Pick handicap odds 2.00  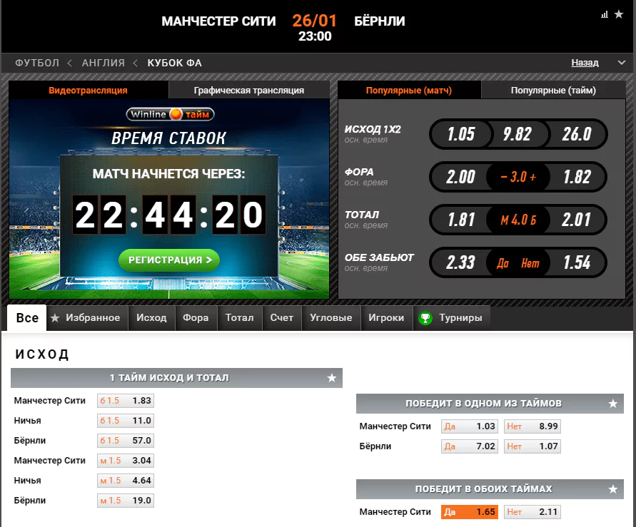(460, 177)
